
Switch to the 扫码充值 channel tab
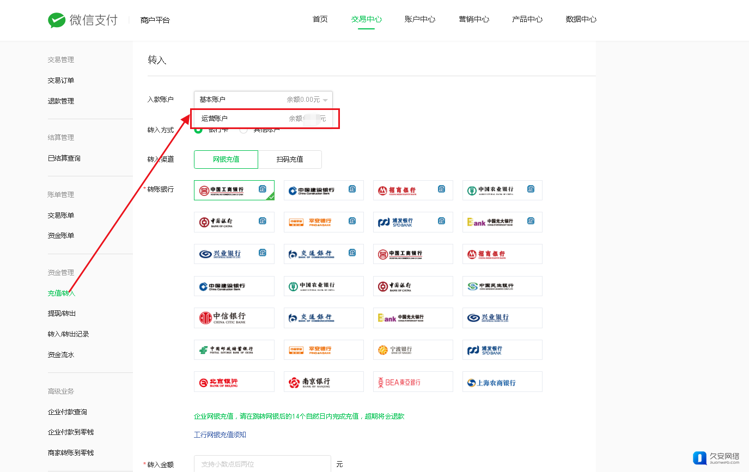(290, 160)
